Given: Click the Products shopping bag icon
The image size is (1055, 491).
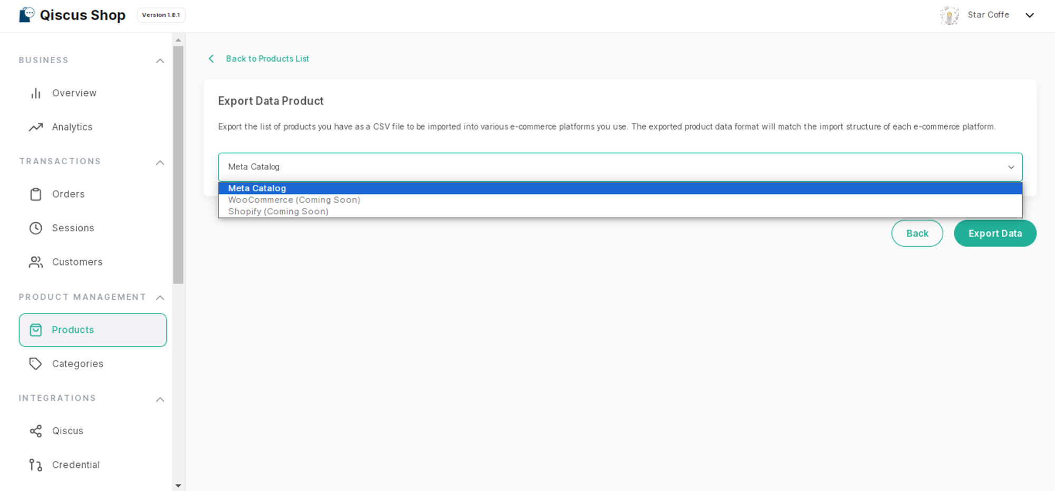Looking at the screenshot, I should (35, 330).
